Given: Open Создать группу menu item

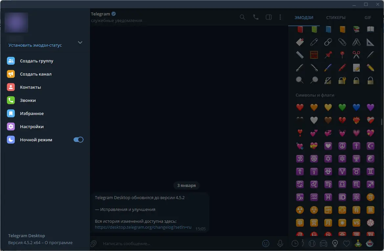Looking at the screenshot, I should (x=45, y=61).
